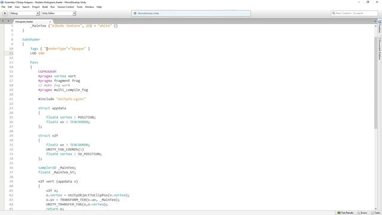The height and width of the screenshot is (215, 382).
Task: Click the Pass keyword on line 13
Action: point(34,62)
